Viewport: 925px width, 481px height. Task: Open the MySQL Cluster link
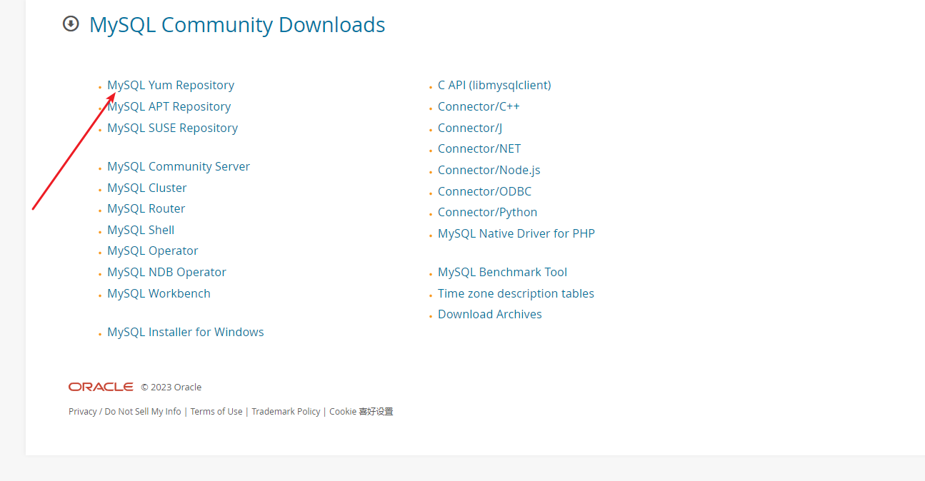[147, 188]
